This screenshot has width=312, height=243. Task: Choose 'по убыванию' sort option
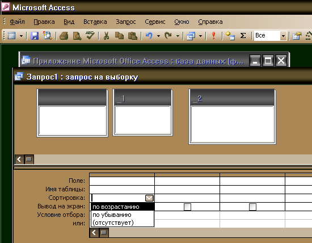click(123, 215)
